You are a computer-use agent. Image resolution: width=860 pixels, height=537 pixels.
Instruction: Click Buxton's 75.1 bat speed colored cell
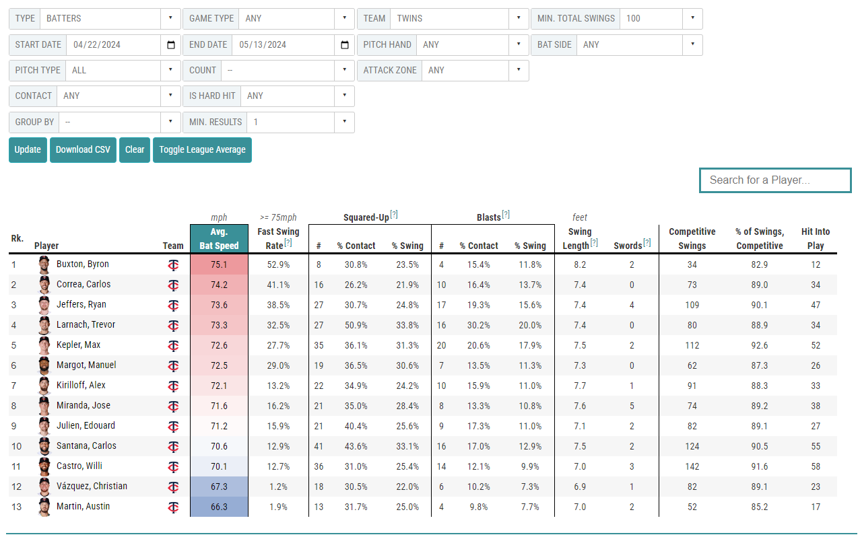(x=219, y=264)
